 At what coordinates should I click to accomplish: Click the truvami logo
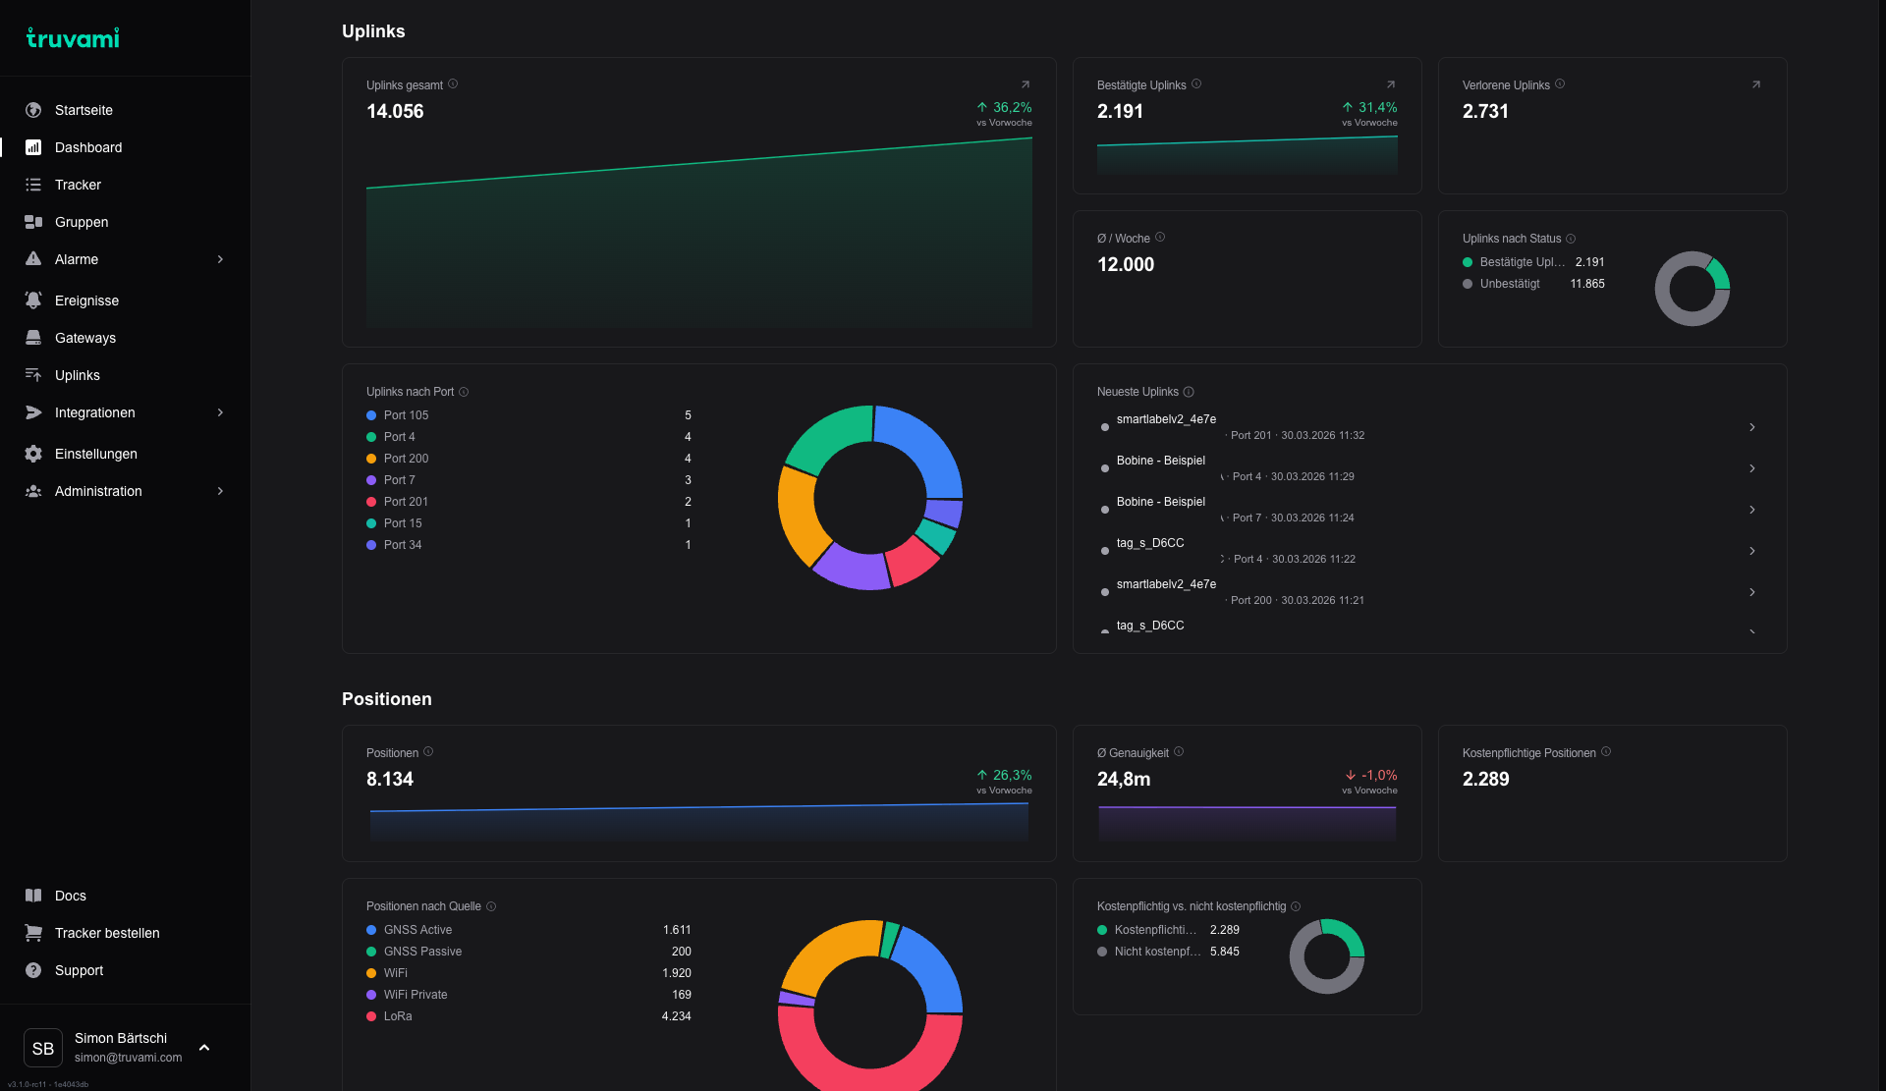tap(73, 37)
